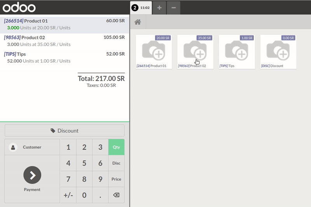Switch numpad to Price mode

[116, 179]
